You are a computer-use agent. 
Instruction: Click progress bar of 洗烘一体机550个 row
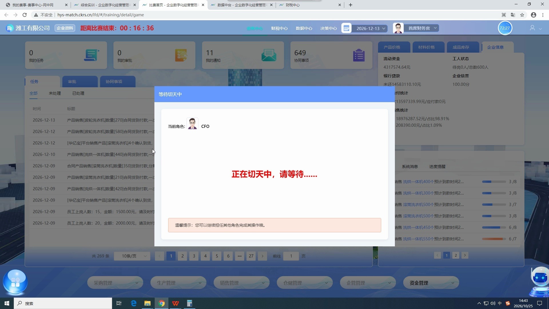494,239
